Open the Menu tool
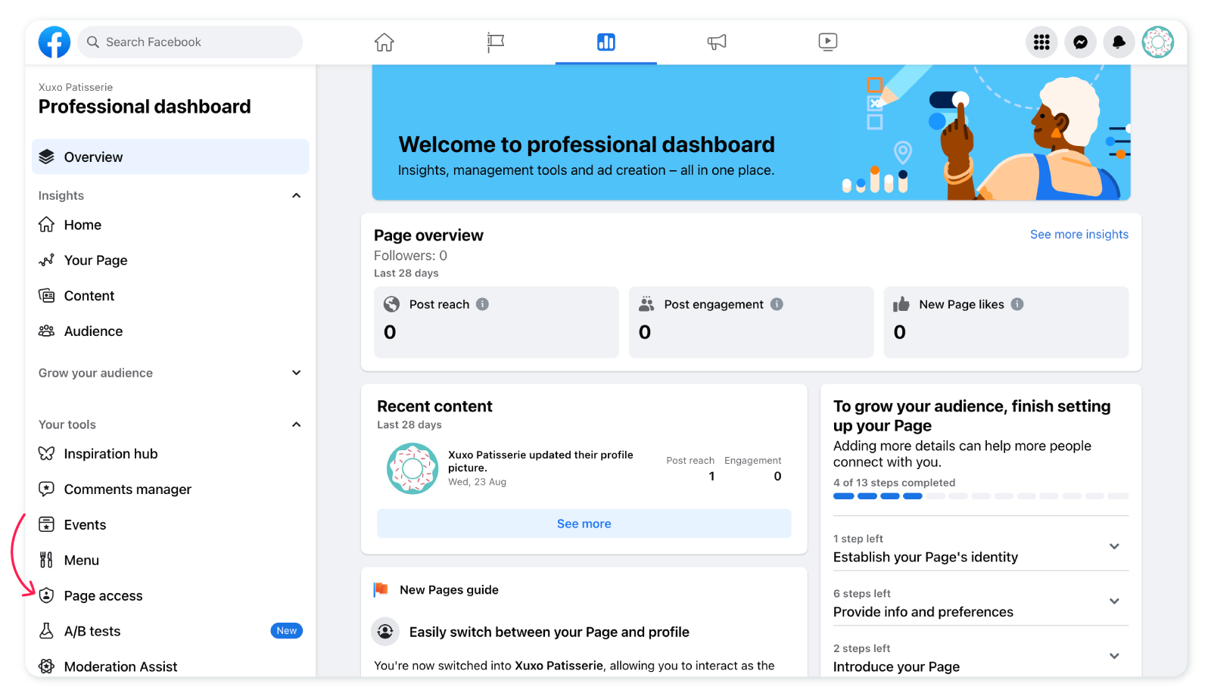Viewport: 1211px width, 696px height. 170,561
